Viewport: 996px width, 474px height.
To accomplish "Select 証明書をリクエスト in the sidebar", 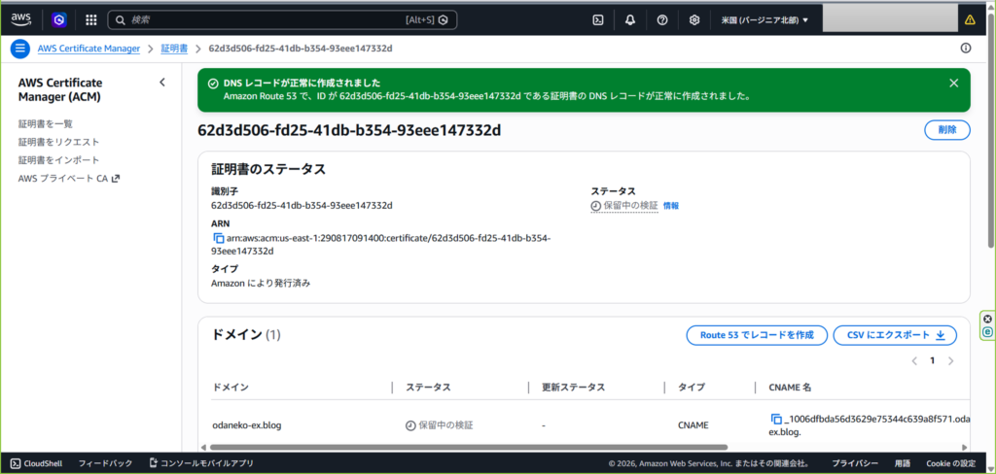I will tap(58, 142).
